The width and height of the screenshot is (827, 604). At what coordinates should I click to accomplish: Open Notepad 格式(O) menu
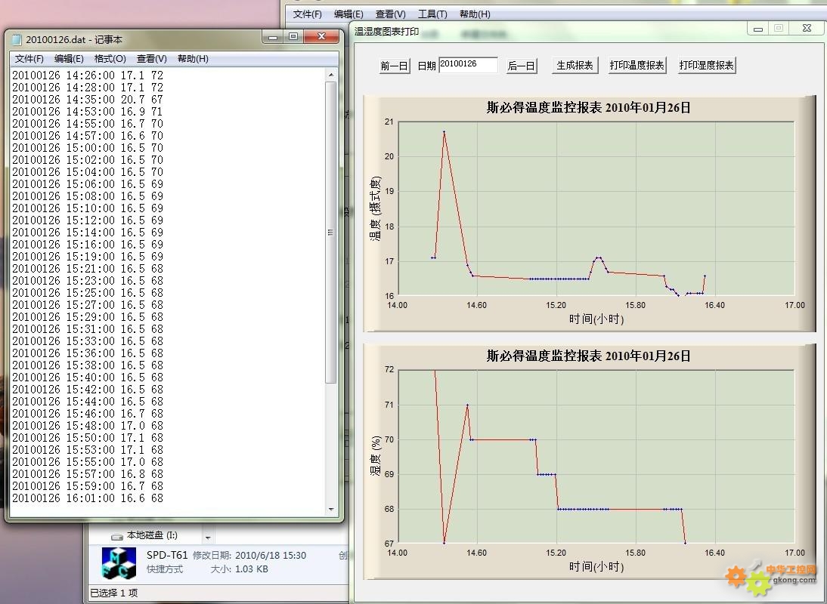pos(110,58)
